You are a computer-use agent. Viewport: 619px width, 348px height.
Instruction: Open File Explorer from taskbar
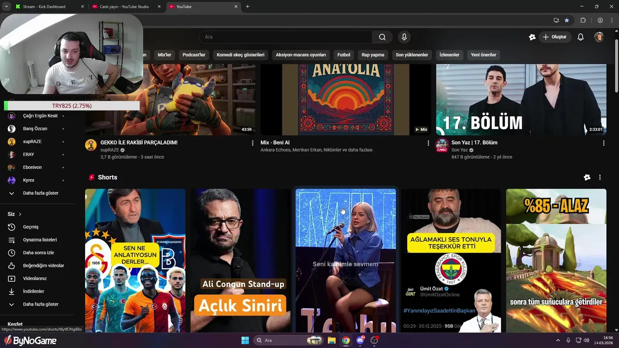(332, 340)
